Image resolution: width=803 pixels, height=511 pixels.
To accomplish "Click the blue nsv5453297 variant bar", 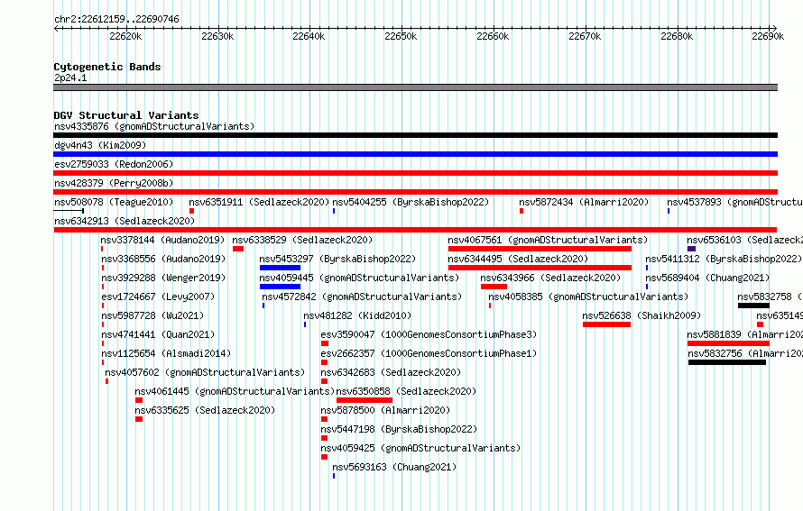I will [x=280, y=268].
